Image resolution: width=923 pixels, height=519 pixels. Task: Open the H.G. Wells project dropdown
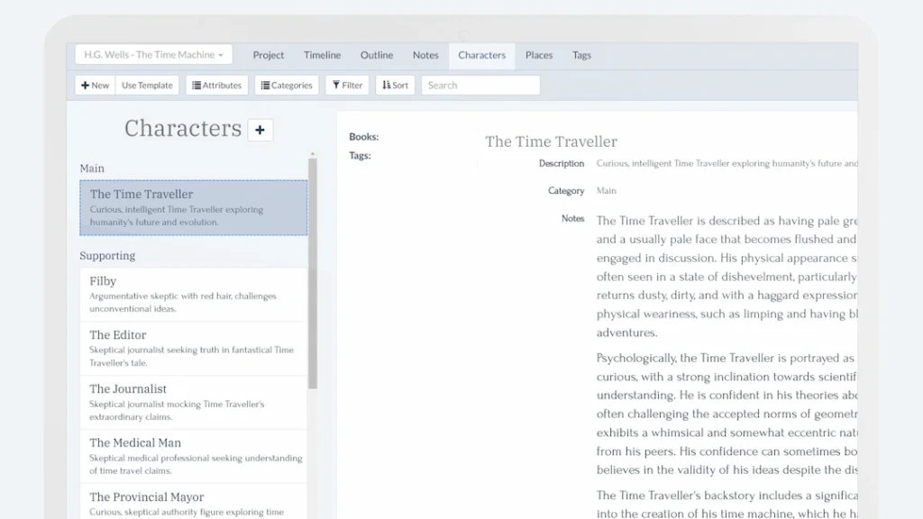click(153, 55)
